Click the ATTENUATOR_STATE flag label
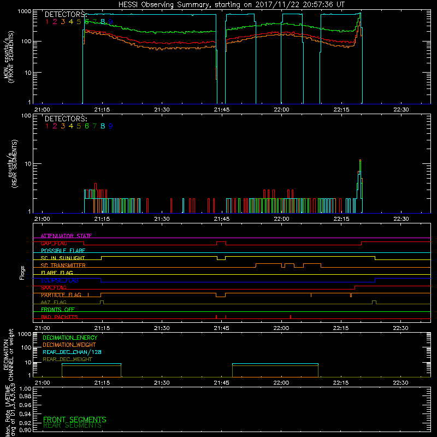Screen dimensions: 437x437 [66, 236]
